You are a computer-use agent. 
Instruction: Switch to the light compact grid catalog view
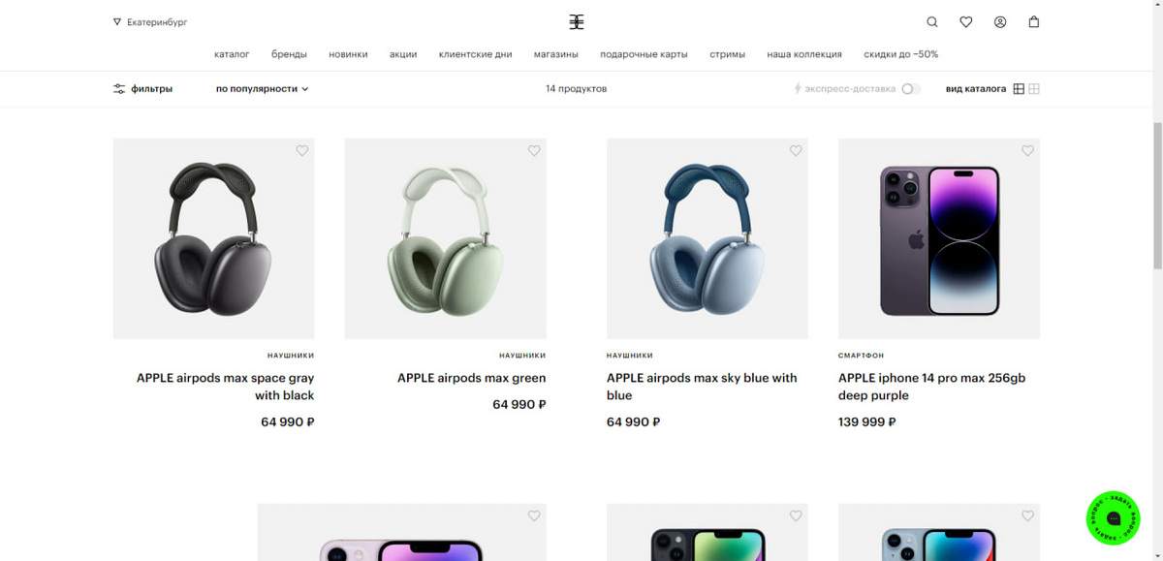click(x=1034, y=89)
